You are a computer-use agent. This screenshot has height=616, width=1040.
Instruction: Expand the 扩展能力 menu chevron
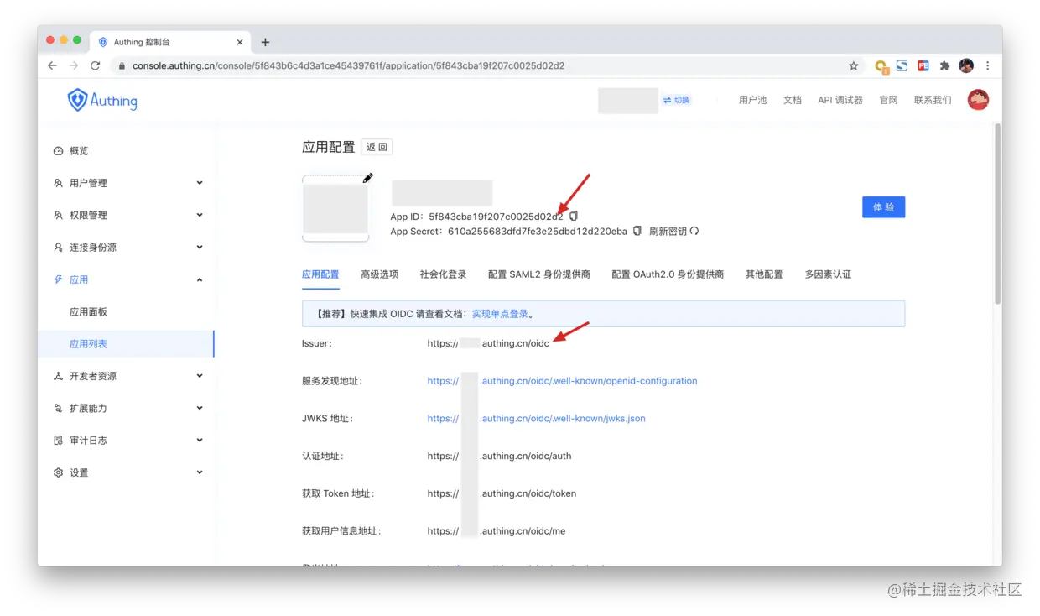point(200,408)
